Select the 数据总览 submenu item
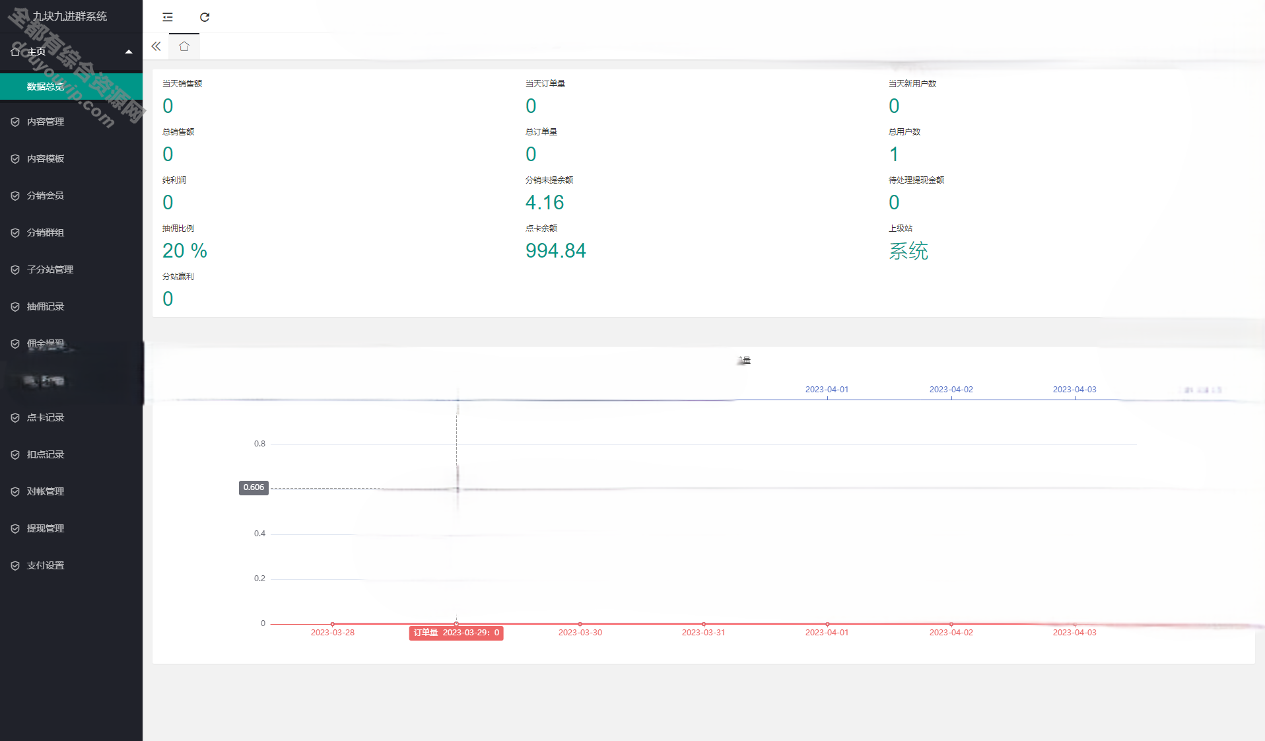 [x=71, y=87]
